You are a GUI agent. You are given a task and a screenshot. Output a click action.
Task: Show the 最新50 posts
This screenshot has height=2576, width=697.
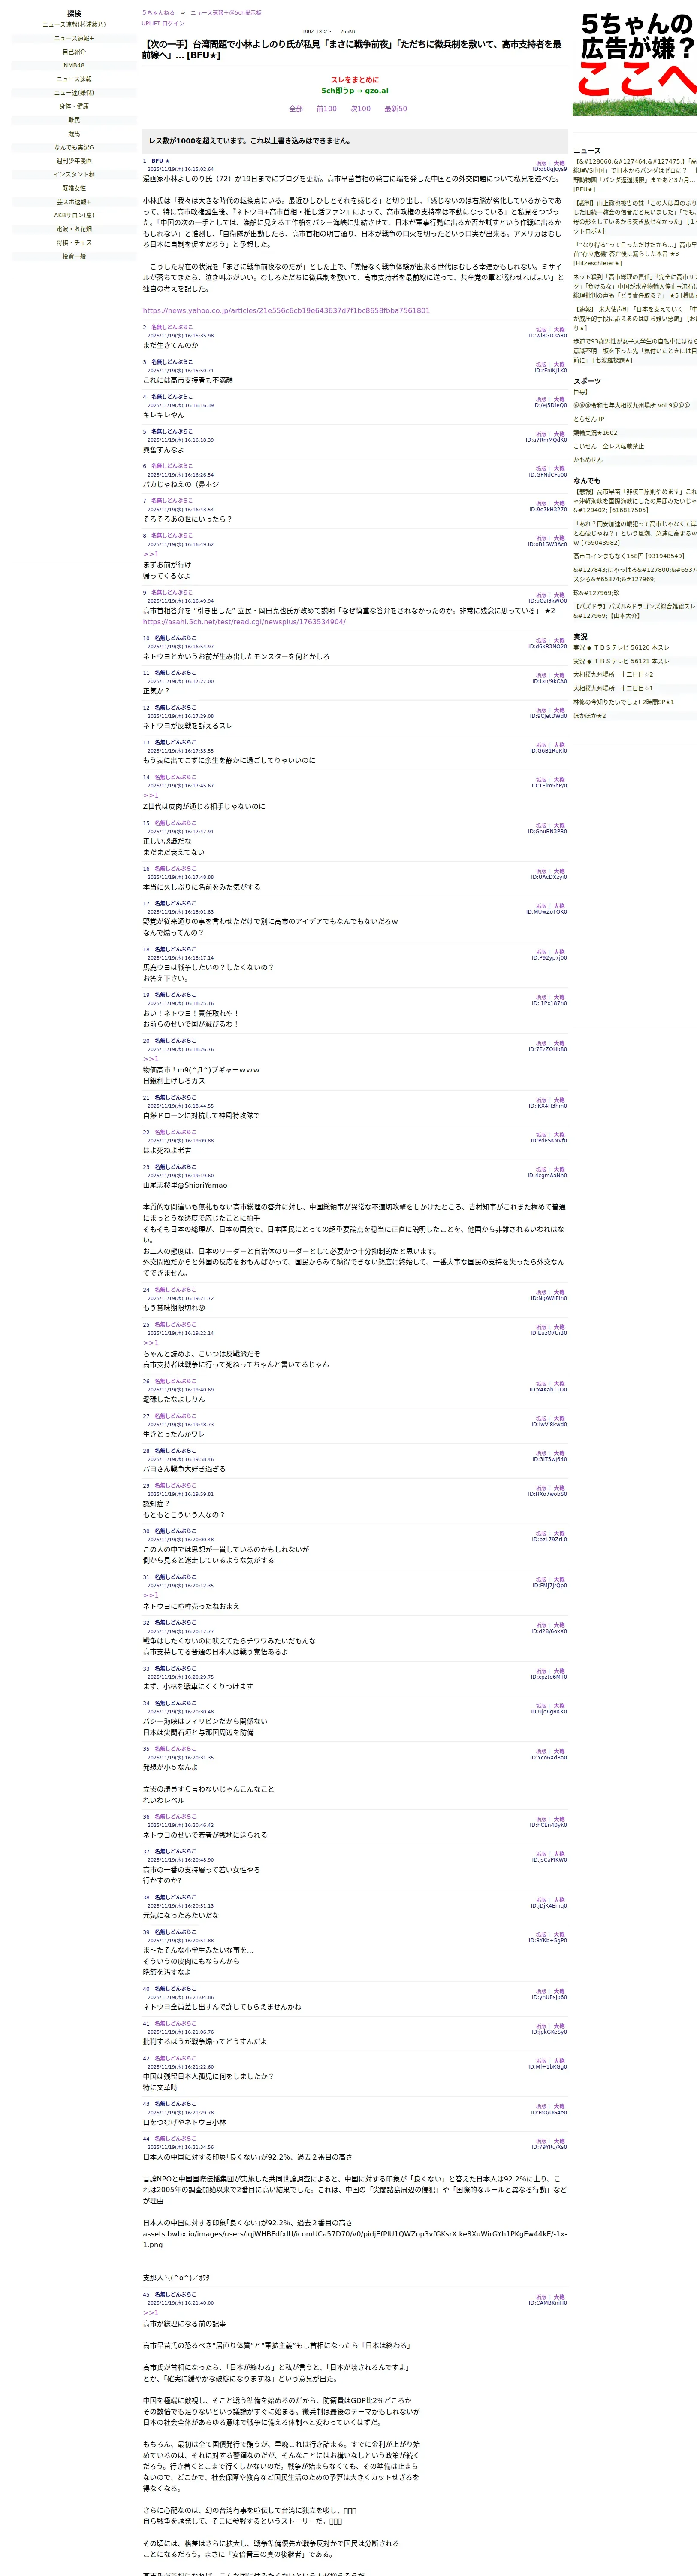pos(395,109)
